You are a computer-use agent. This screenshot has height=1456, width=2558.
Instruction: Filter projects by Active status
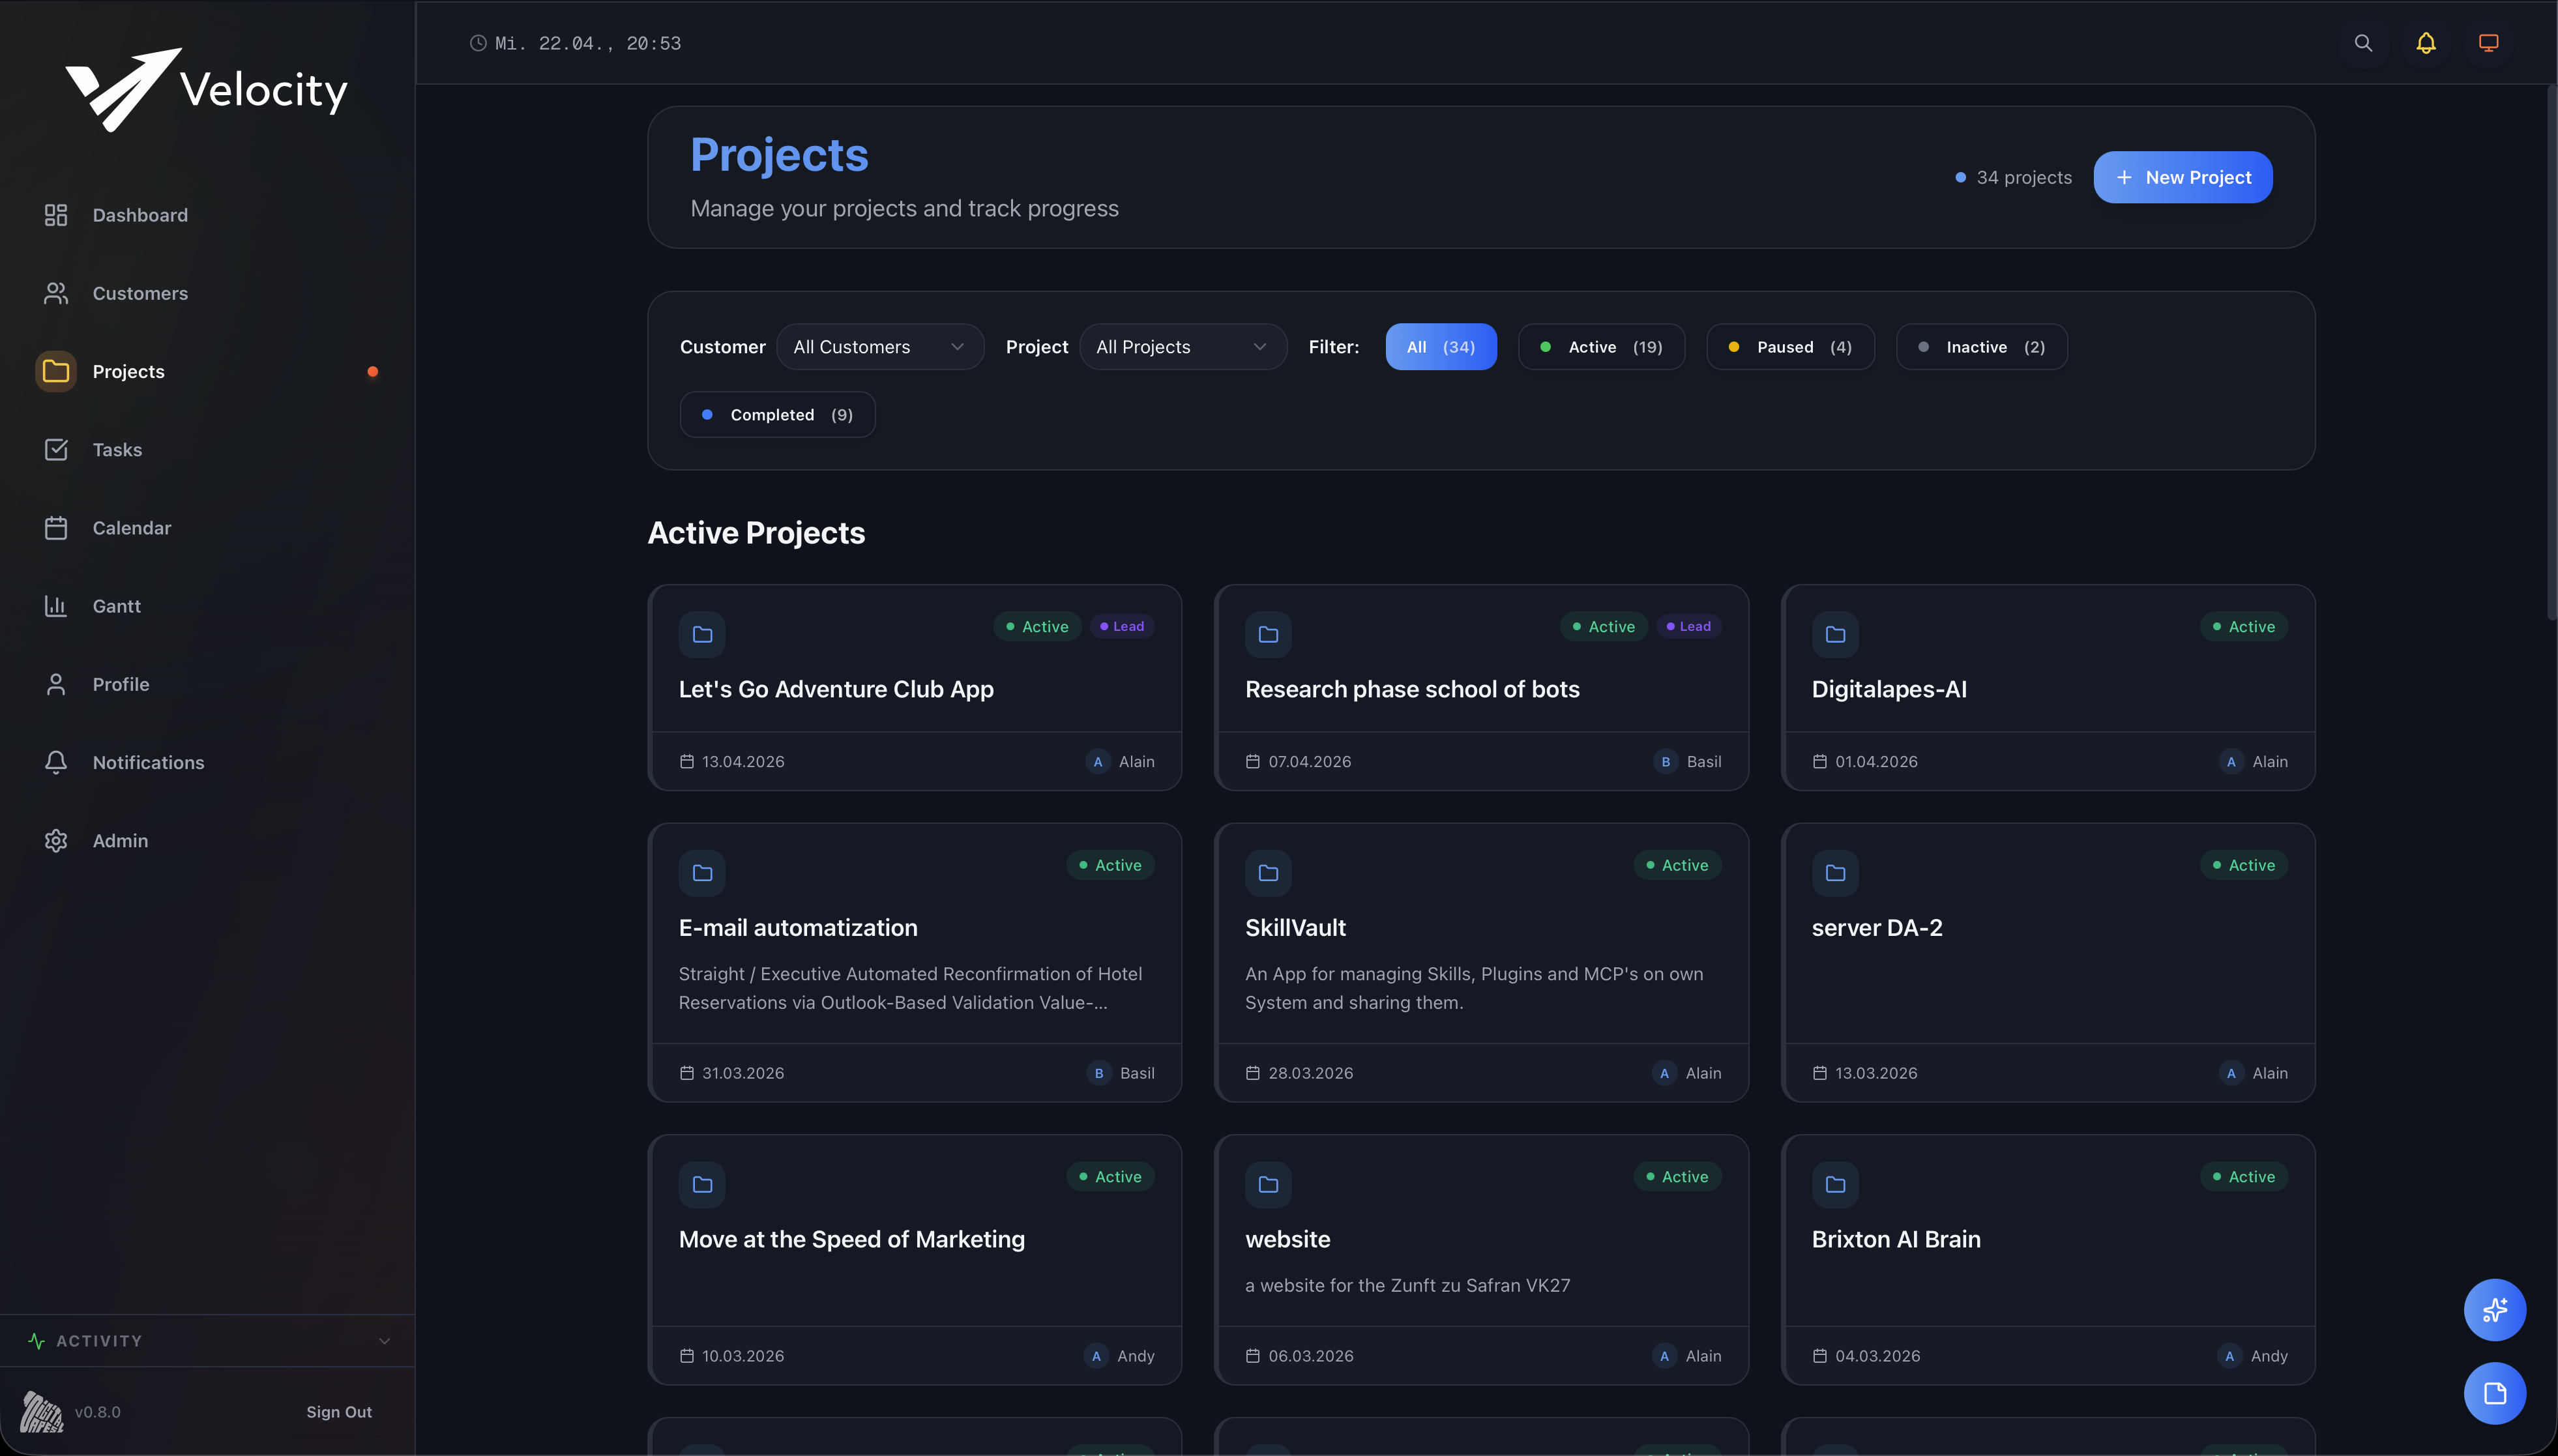click(1601, 347)
